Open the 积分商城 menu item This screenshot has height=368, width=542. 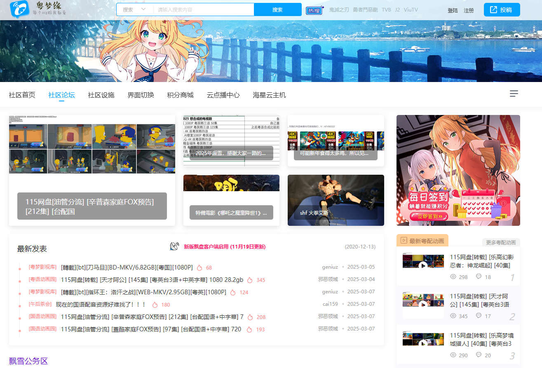pos(180,95)
